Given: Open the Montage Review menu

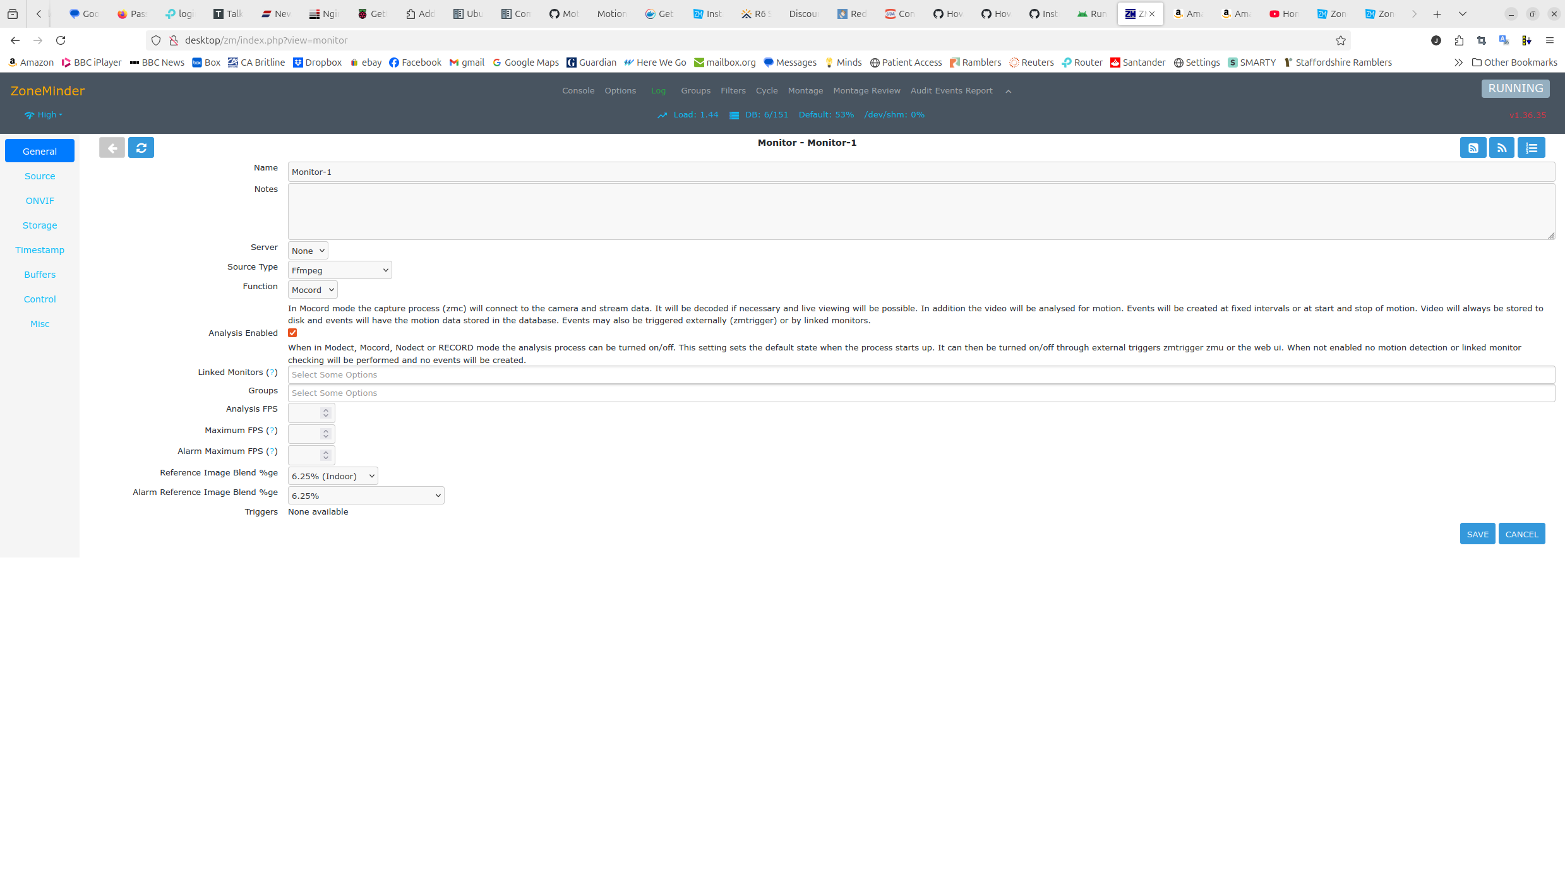Looking at the screenshot, I should pyautogui.click(x=866, y=90).
